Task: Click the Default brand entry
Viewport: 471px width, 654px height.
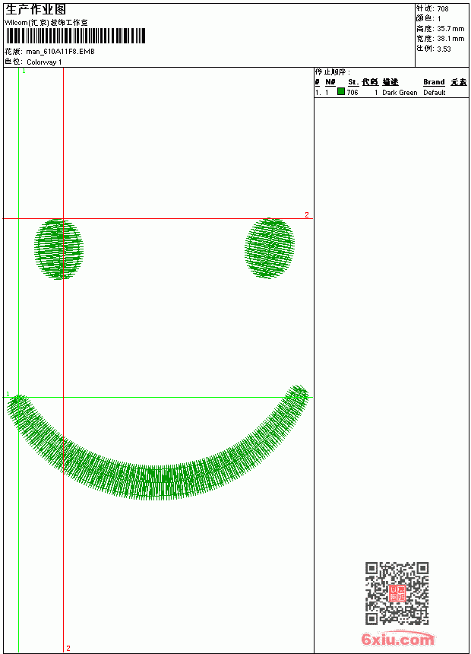Action: pos(435,93)
